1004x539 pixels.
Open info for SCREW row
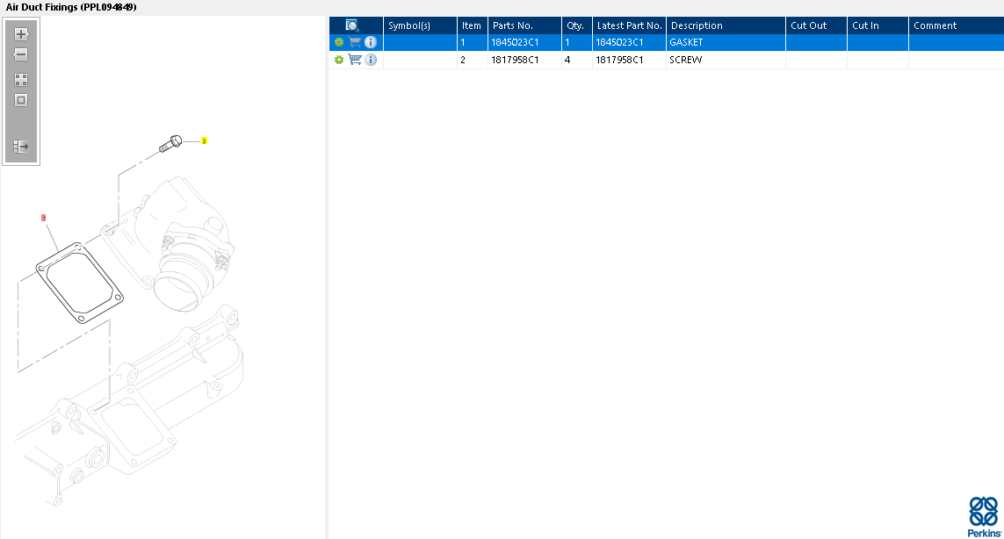click(x=371, y=60)
